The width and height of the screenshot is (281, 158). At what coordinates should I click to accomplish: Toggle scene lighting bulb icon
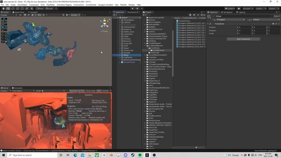tap(25, 15)
